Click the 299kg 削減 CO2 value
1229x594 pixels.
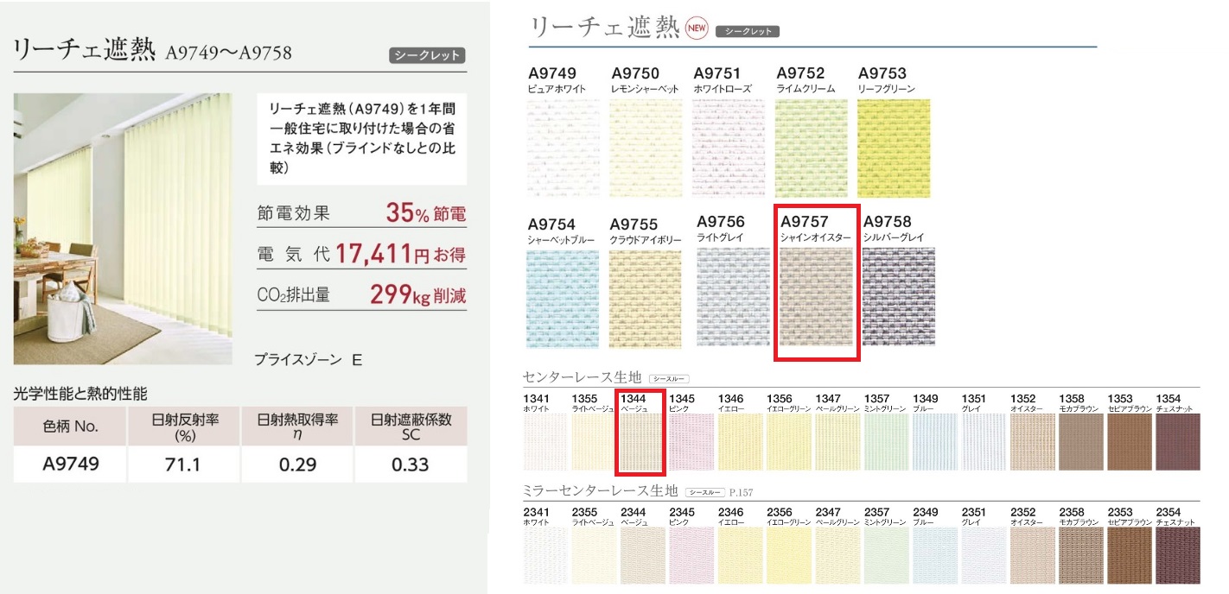click(417, 295)
